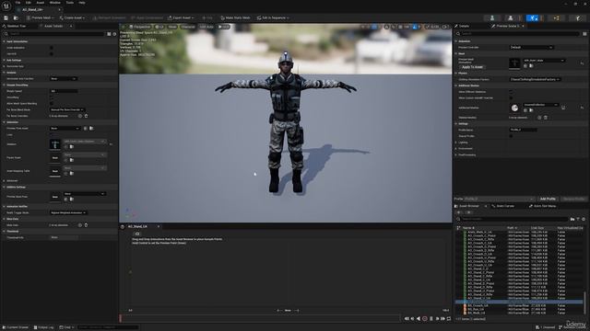
Task: Open the File menu
Action: click(x=18, y=3)
